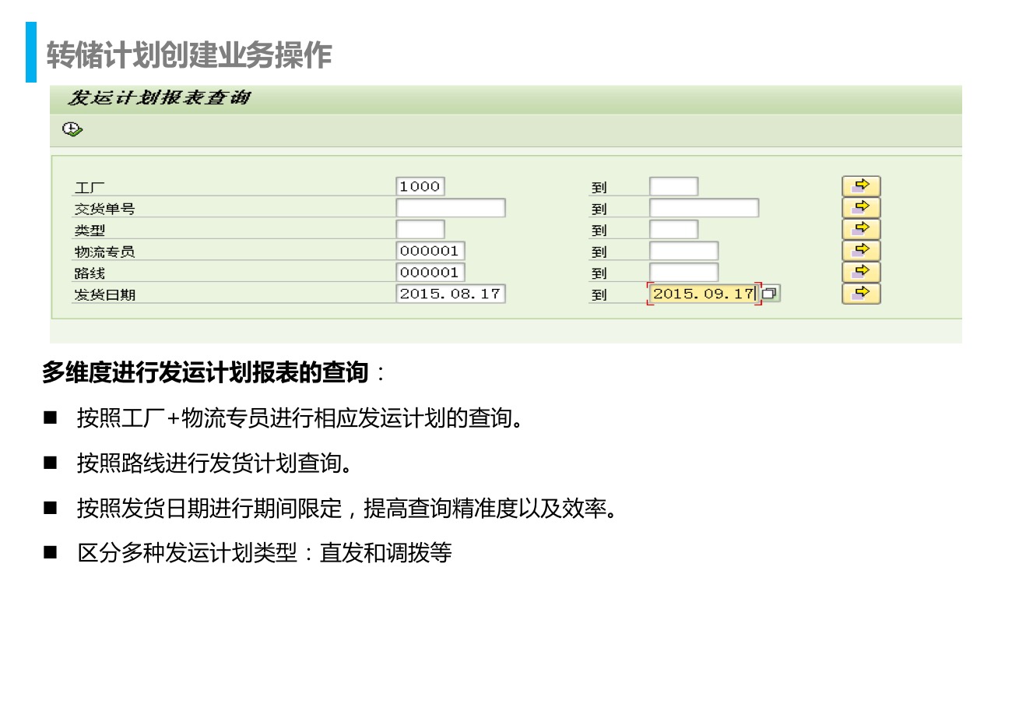Click the 交货单号 upper-limit 到 field
The width and height of the screenshot is (1012, 701).
704,208
